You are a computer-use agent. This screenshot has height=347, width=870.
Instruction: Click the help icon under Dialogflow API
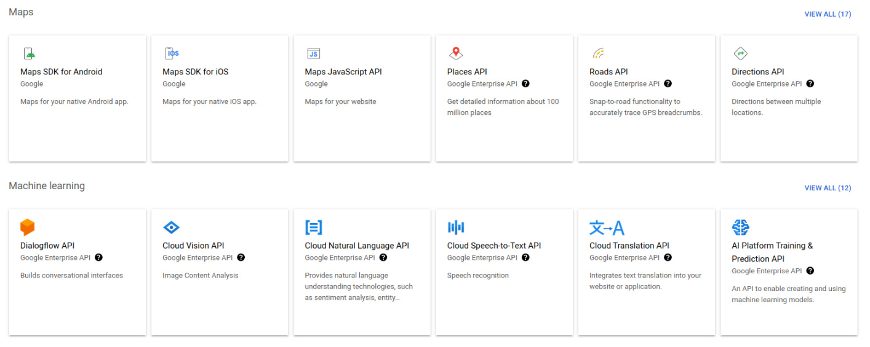point(98,258)
